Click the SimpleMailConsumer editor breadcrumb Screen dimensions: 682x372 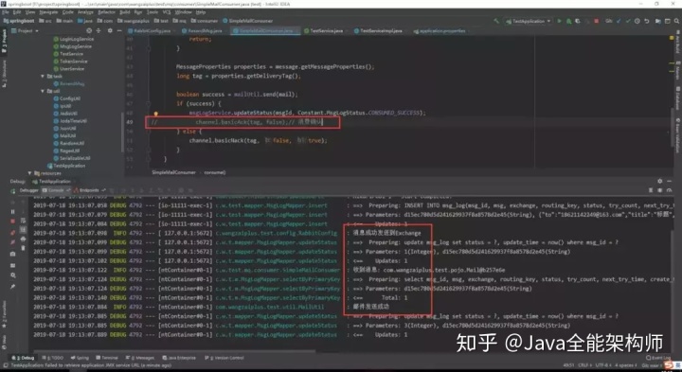tap(173, 172)
